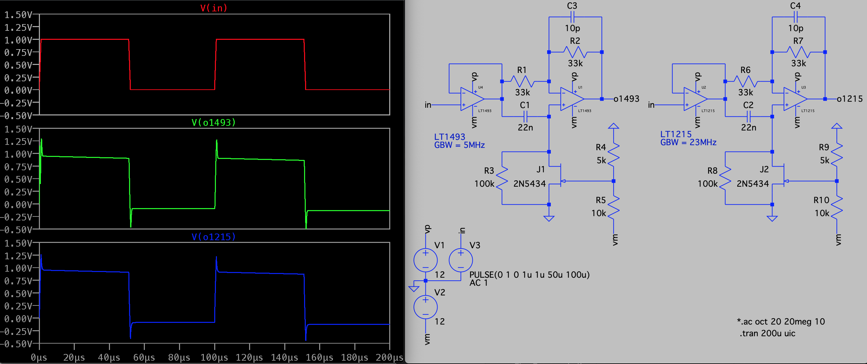This screenshot has height=364, width=867.
Task: Click the R2 33k resistor symbol
Action: coord(575,52)
